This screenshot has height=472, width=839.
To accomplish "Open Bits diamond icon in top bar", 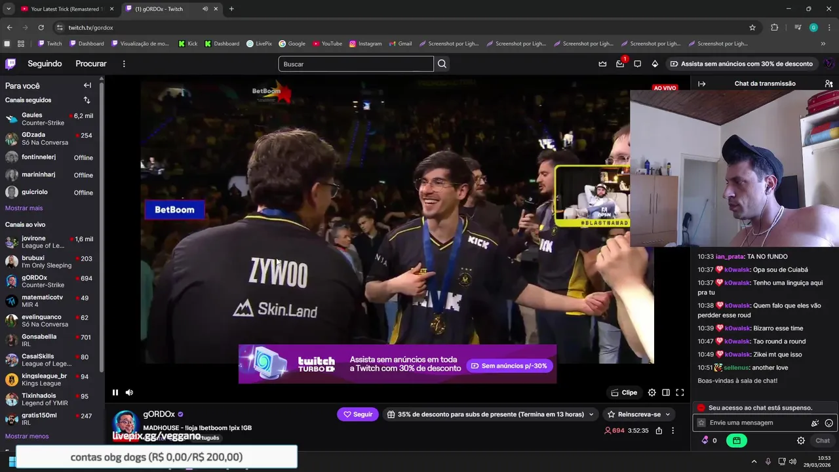I will (655, 64).
